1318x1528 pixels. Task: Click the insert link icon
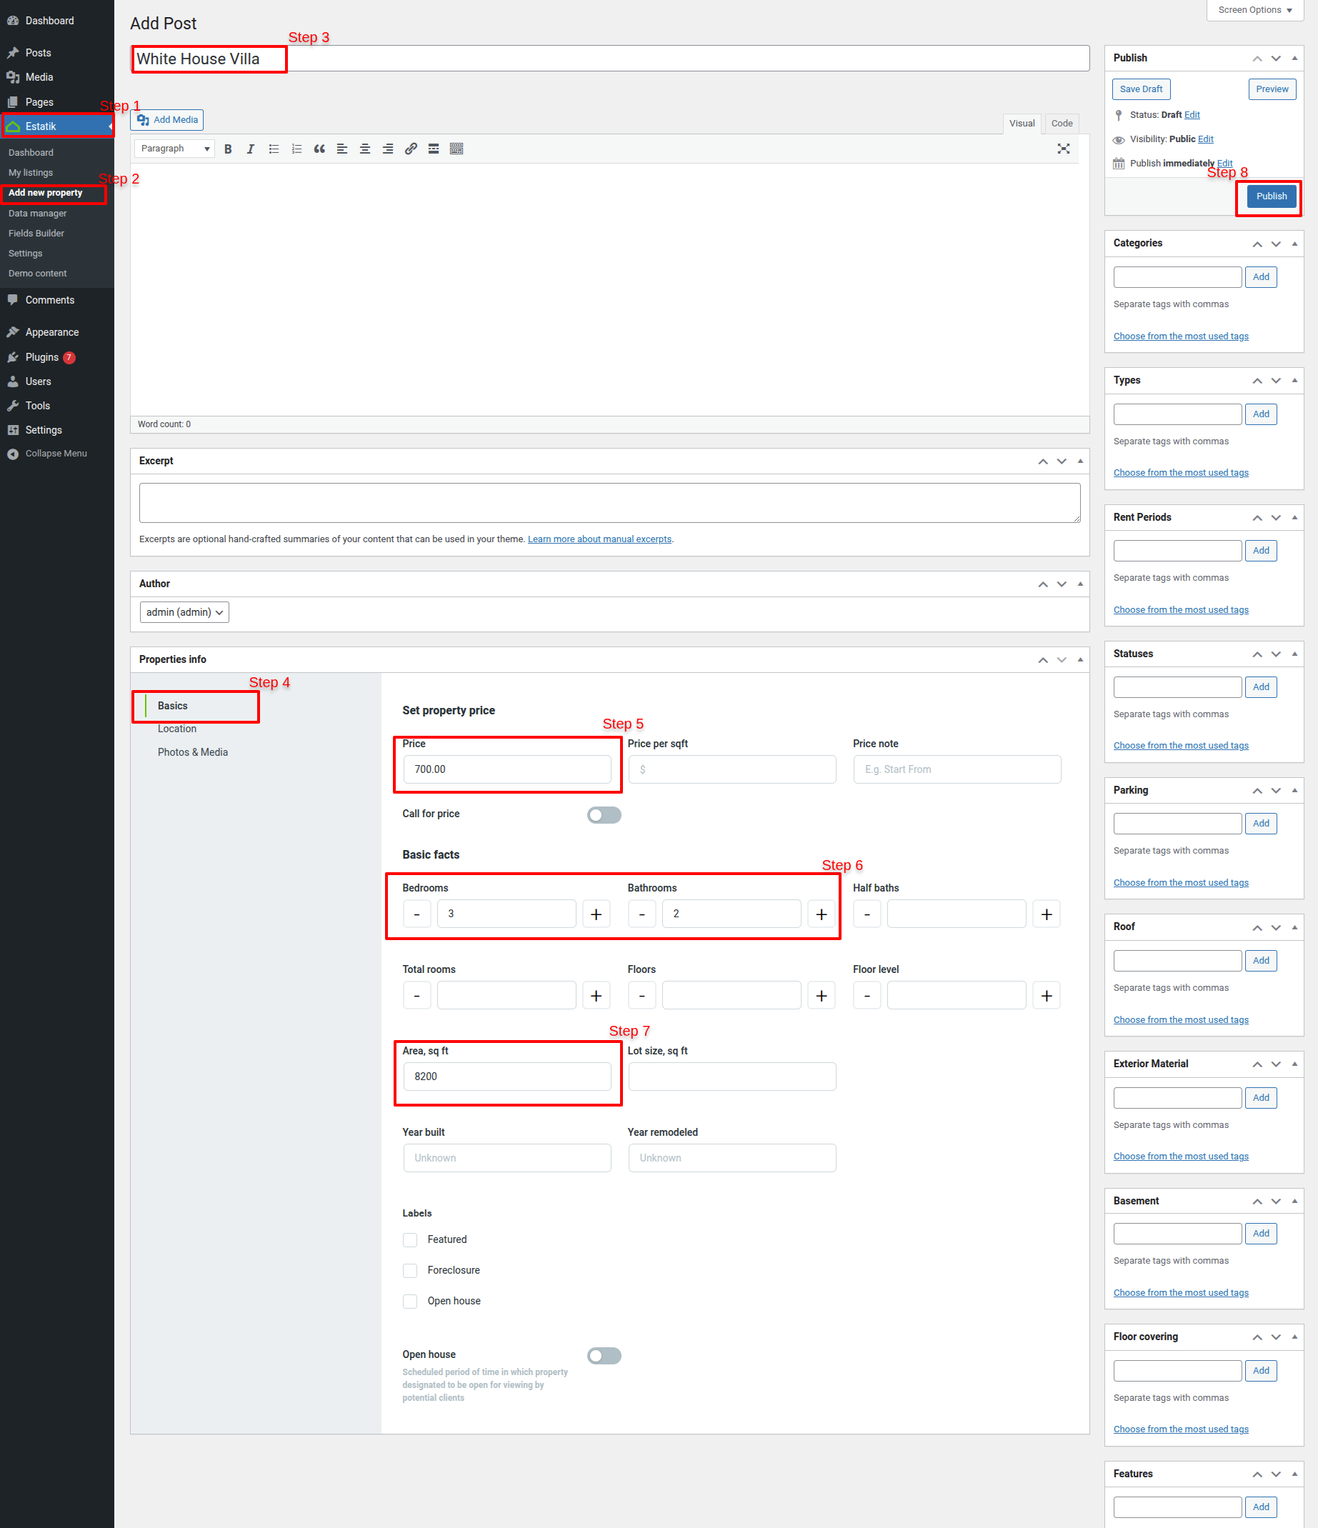(x=411, y=149)
